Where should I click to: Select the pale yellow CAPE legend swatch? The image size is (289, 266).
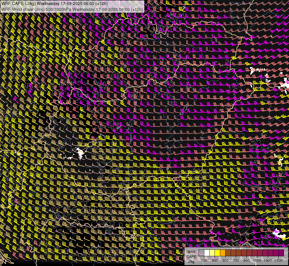212,253
